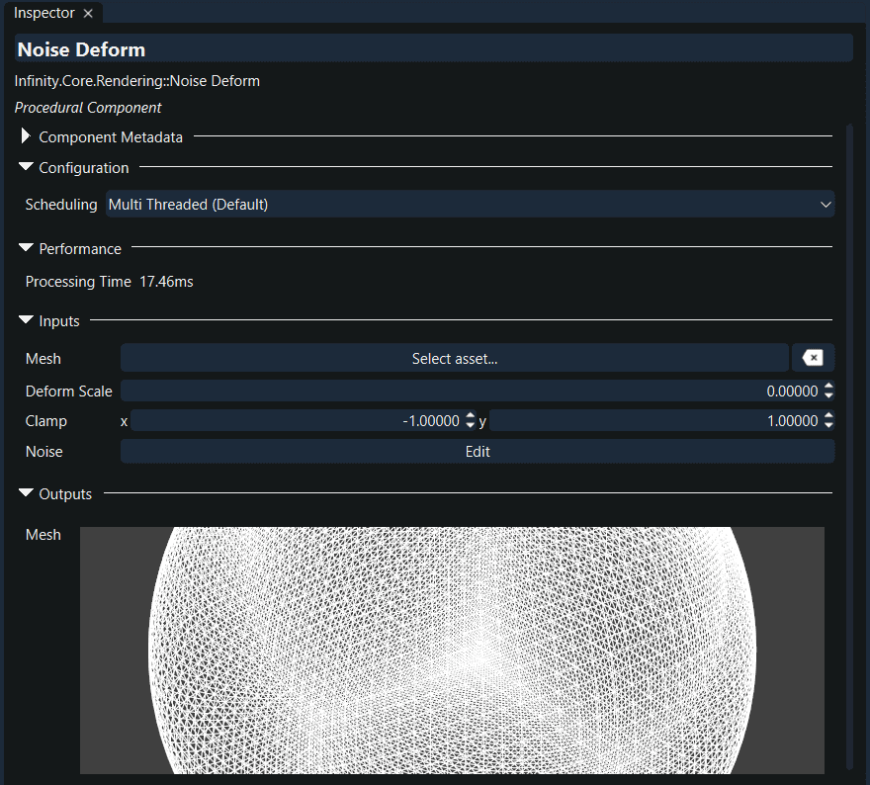Click Select asset for the Mesh input
The image size is (870, 785).
click(455, 358)
